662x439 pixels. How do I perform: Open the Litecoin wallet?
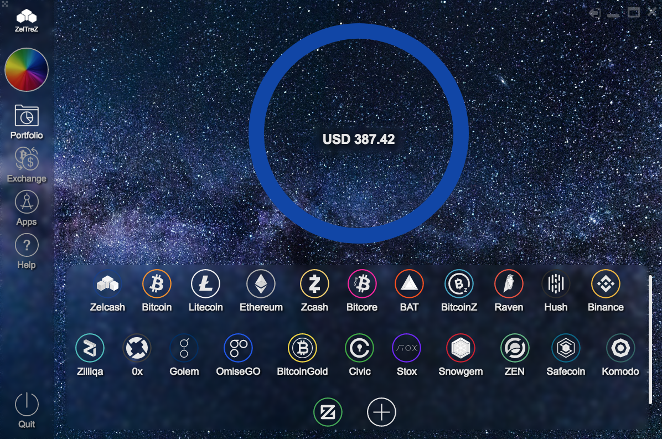click(x=205, y=291)
